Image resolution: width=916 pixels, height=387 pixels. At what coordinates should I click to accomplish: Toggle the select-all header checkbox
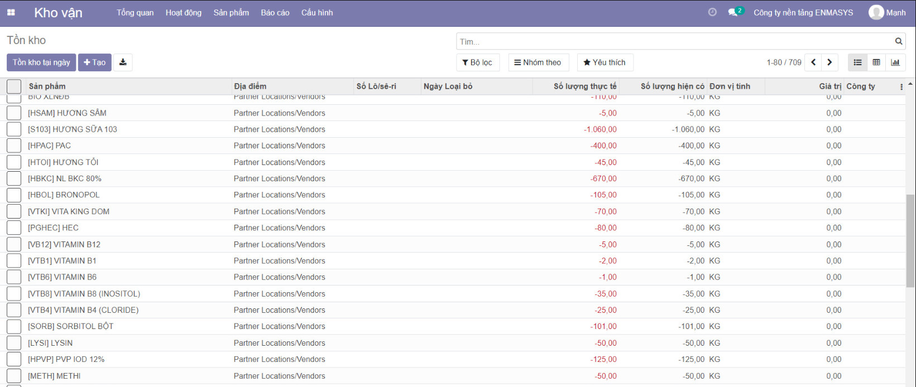14,86
